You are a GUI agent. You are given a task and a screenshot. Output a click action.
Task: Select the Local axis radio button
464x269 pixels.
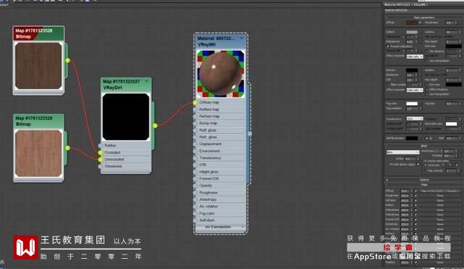(426, 165)
